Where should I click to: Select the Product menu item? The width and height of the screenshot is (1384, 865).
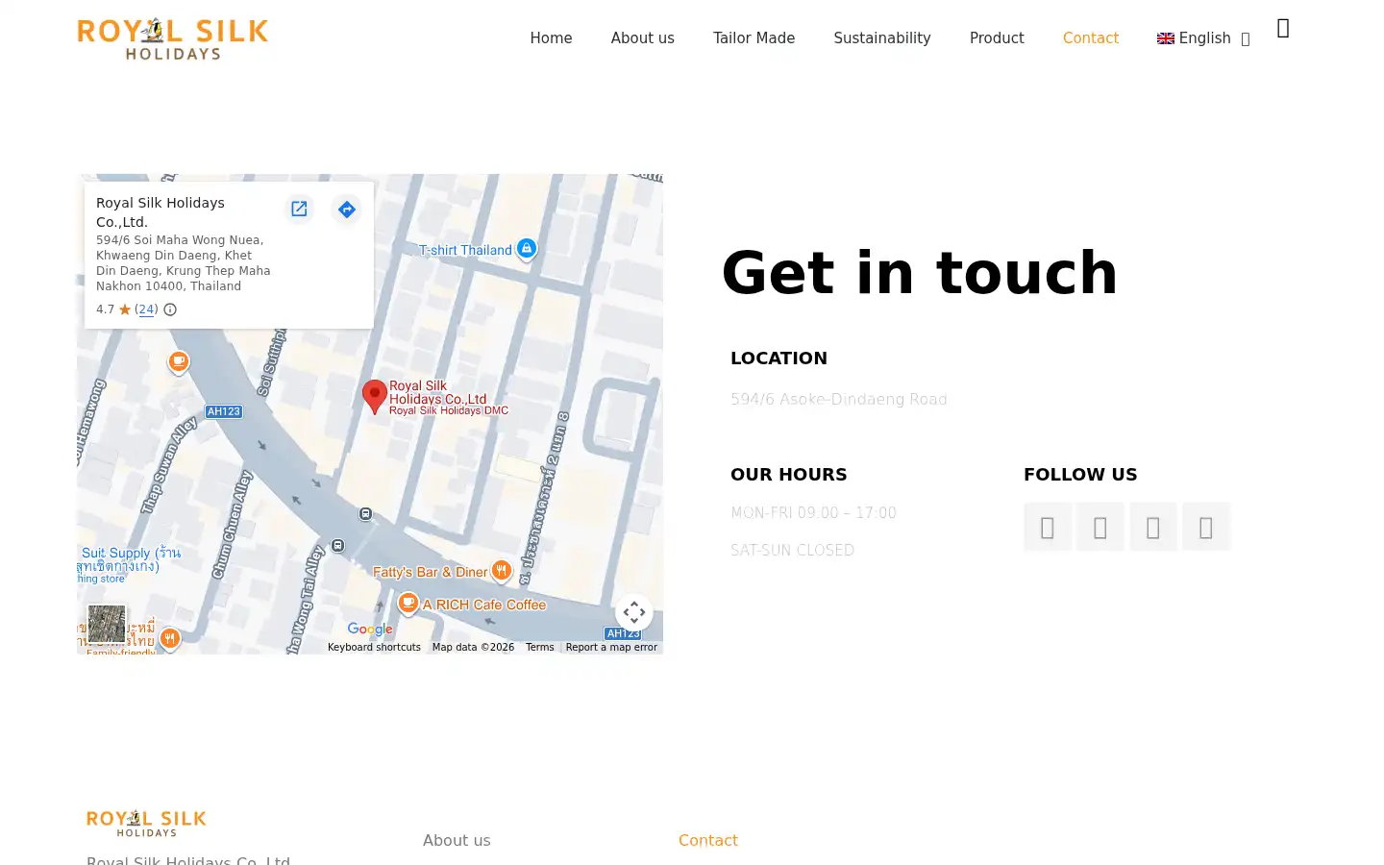coord(997,38)
